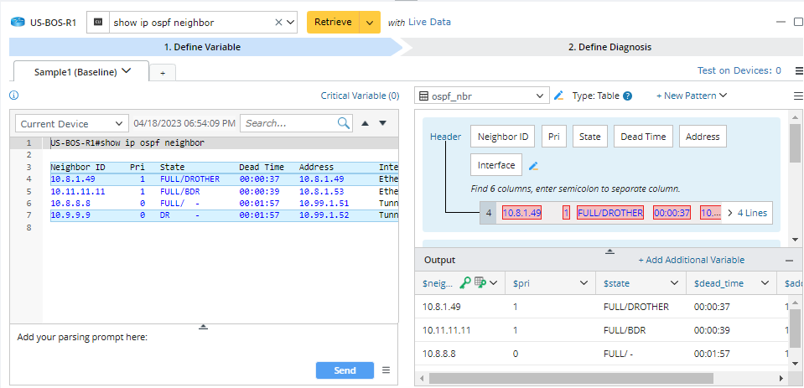The width and height of the screenshot is (804, 388).
Task: Switch to the Sample1 (Baseline) tab
Action: [x=81, y=71]
